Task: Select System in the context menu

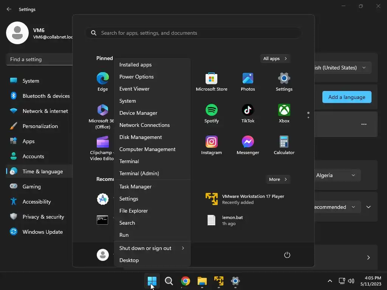Action: pyautogui.click(x=152, y=101)
